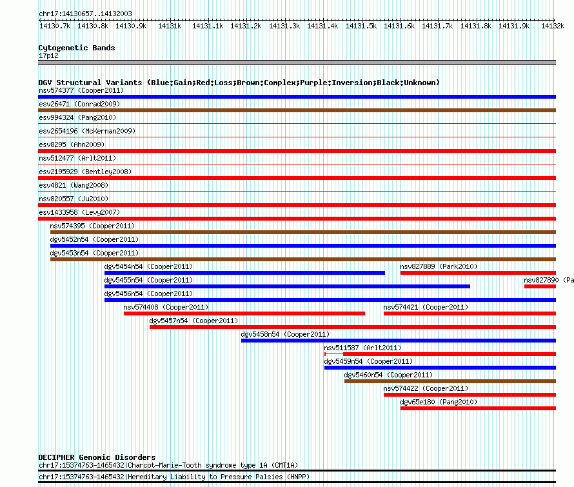Screen dimensions: 574x487
Task: Select the blue nsv574377 gain bar
Action: point(297,97)
